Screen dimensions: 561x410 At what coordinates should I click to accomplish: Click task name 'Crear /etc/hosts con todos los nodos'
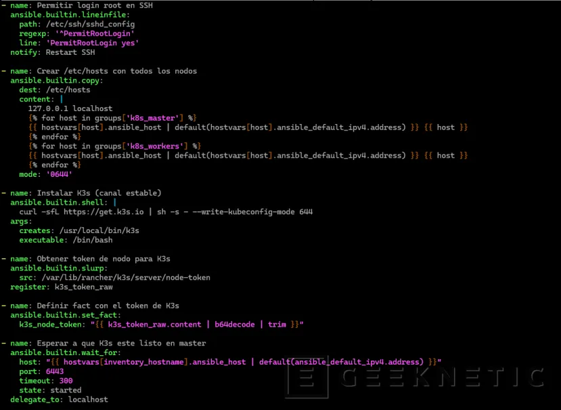117,71
